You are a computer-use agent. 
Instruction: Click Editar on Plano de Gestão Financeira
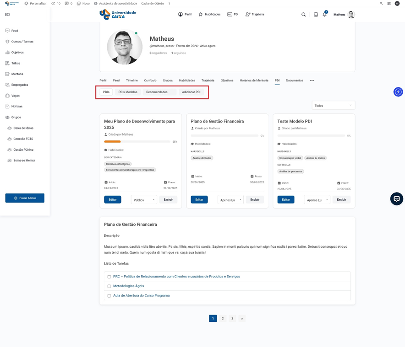199,200
